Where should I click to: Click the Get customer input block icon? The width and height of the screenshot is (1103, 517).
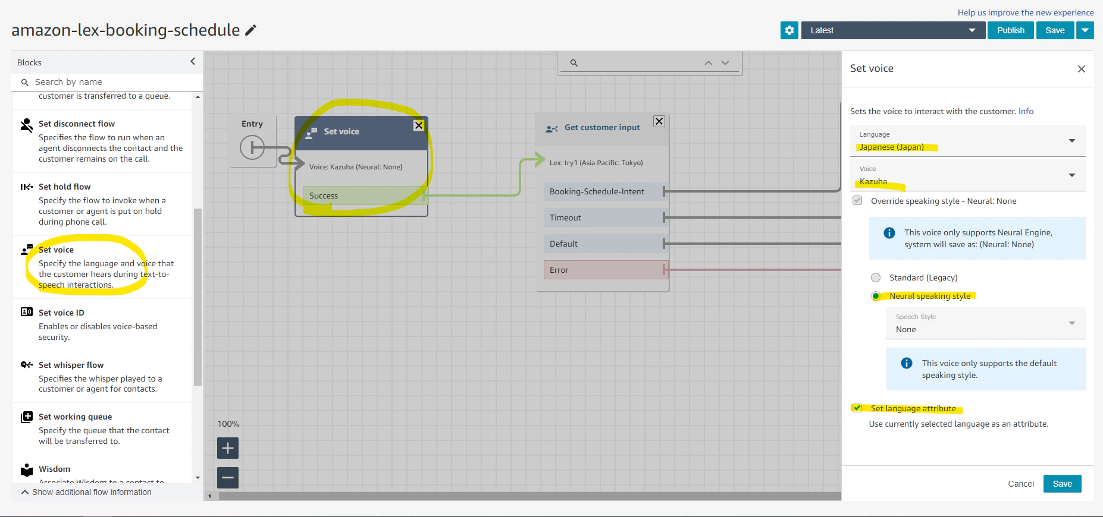point(551,128)
